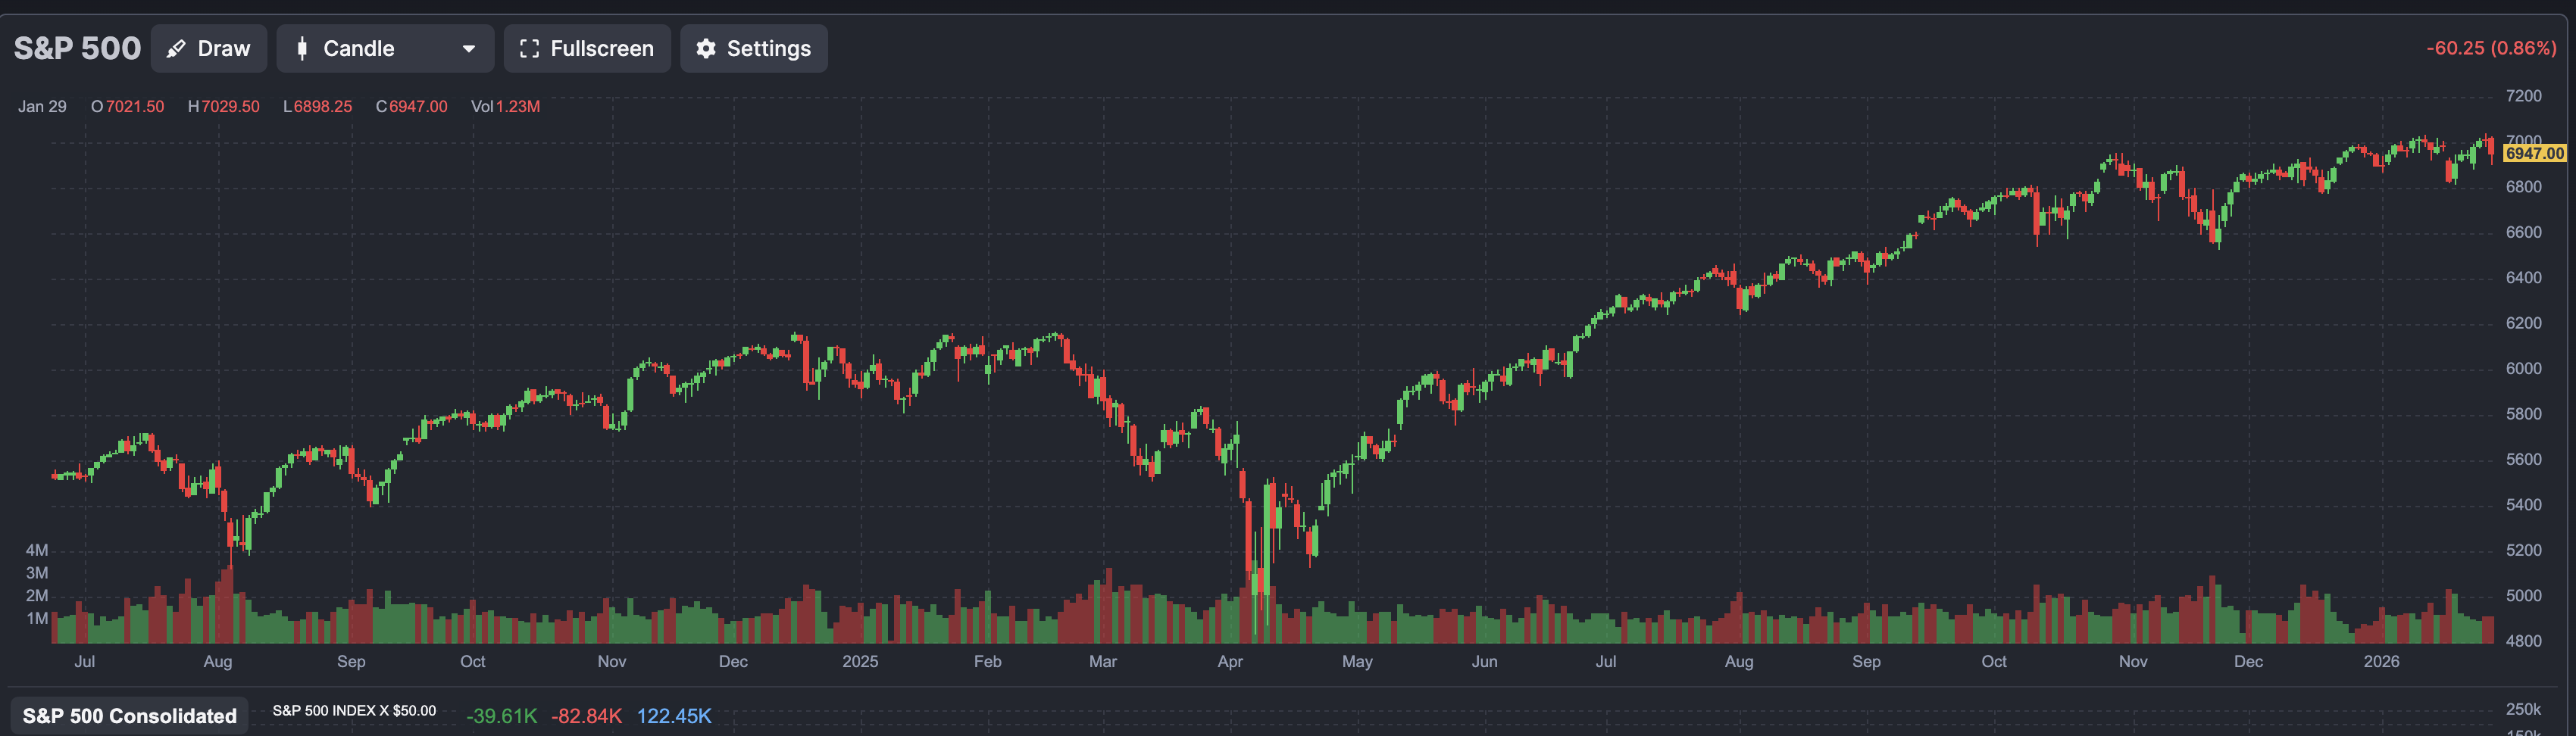
Task: Click the high price 7029.50
Action: (x=230, y=106)
